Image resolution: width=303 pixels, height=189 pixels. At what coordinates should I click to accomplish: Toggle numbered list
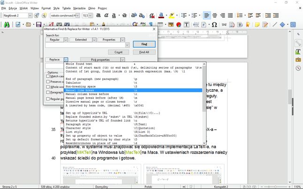click(194, 15)
